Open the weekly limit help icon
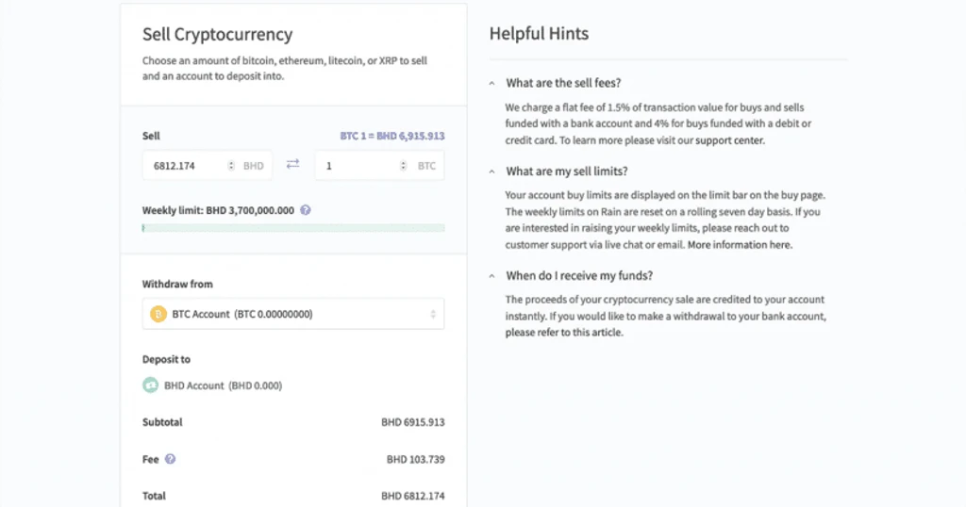This screenshot has width=966, height=507. (306, 210)
